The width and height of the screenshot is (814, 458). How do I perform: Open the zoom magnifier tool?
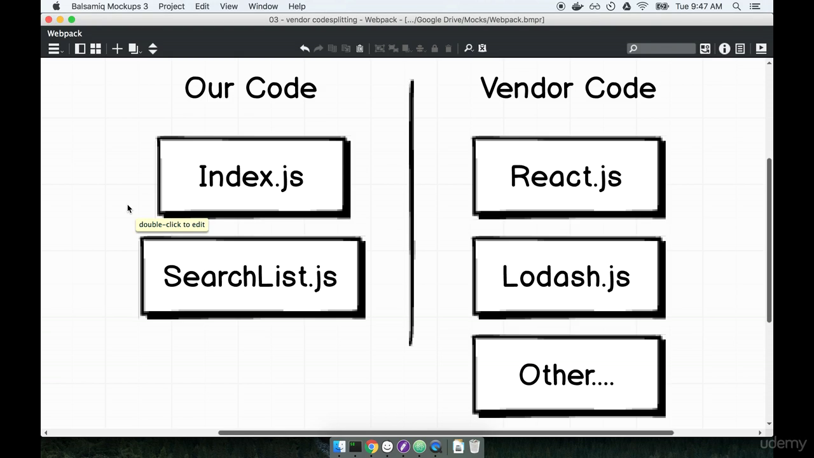coord(468,48)
